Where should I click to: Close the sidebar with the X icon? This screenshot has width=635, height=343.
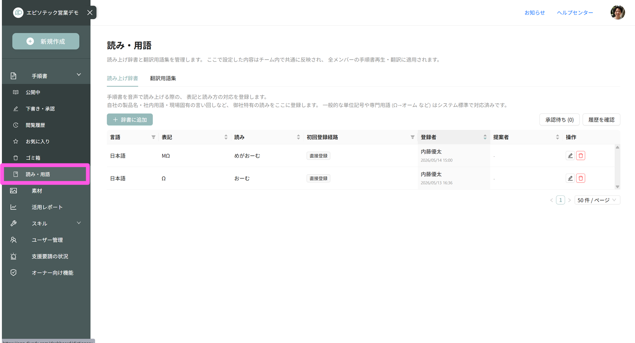click(x=90, y=13)
